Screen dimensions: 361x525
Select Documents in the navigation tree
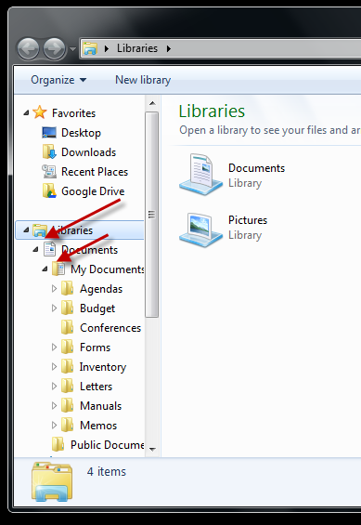pos(90,250)
